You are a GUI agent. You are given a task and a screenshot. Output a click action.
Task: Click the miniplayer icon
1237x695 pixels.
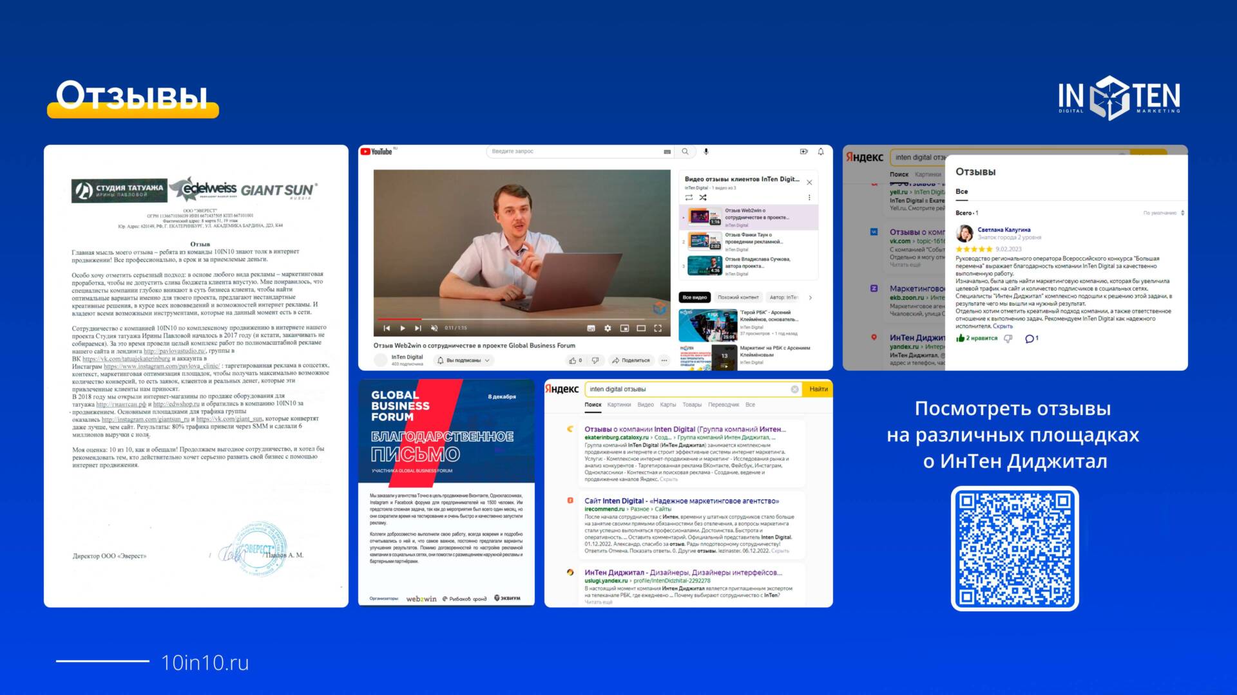pos(624,328)
